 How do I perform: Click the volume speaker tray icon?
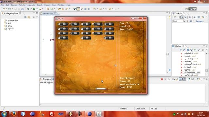pyautogui.click(x=193, y=114)
